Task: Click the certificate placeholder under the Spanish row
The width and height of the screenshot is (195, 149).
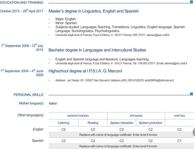Action: [118, 146]
